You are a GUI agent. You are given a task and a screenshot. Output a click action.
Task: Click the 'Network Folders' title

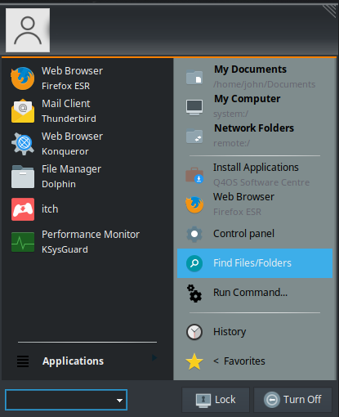254,128
